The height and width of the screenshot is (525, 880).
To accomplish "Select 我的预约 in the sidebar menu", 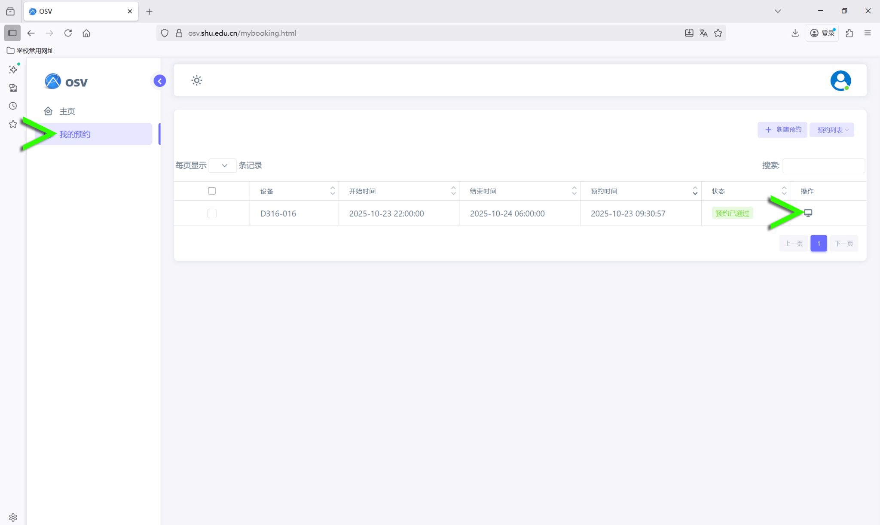I will [75, 134].
